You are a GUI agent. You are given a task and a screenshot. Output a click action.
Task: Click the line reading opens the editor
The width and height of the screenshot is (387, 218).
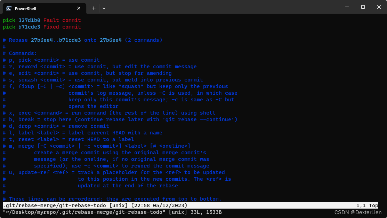(x=94, y=106)
